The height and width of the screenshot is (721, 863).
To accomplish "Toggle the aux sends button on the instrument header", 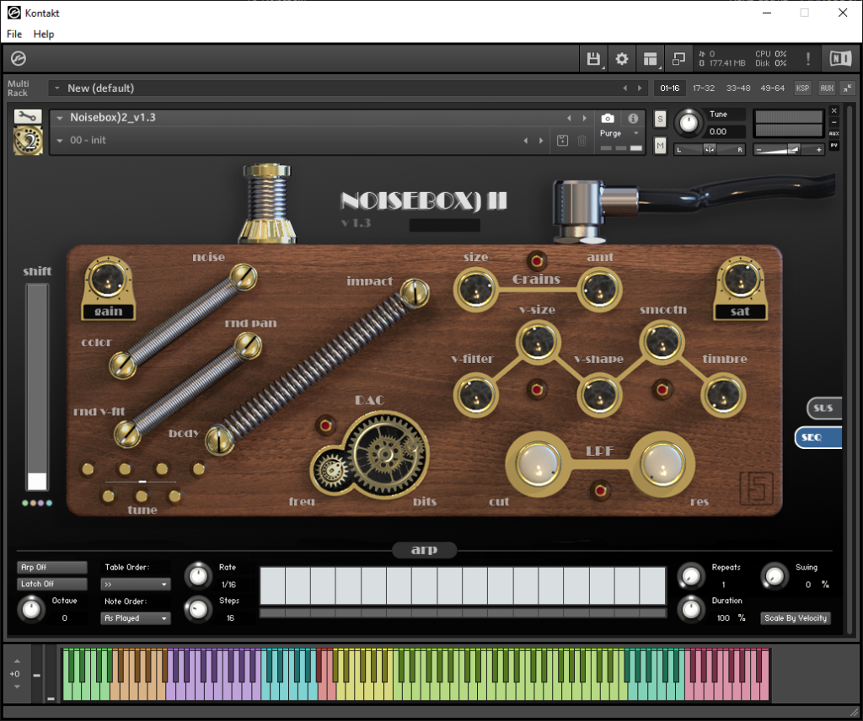I will (x=834, y=134).
